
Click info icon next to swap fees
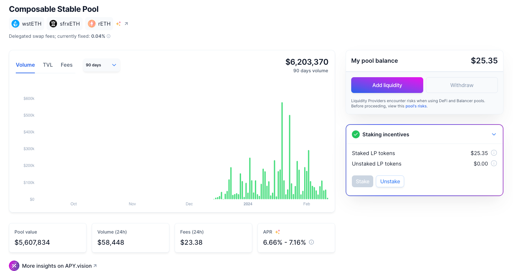(x=109, y=36)
